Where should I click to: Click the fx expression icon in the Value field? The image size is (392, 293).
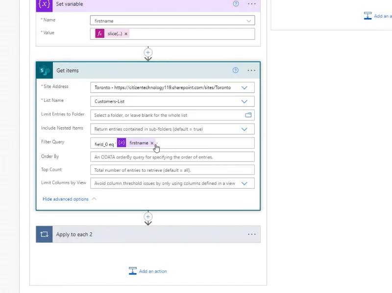click(x=100, y=33)
